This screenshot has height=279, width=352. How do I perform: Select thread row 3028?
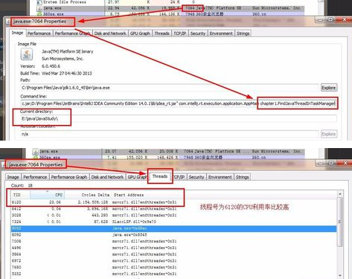pos(173,215)
